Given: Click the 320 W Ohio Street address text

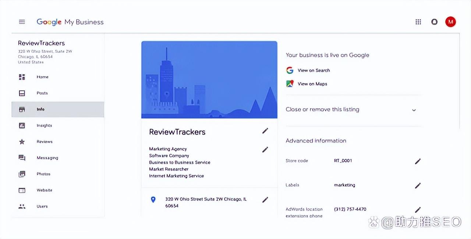Looking at the screenshot, I should pyautogui.click(x=206, y=202).
